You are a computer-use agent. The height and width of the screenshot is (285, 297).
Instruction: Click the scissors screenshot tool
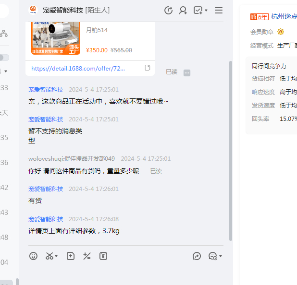pos(49,256)
